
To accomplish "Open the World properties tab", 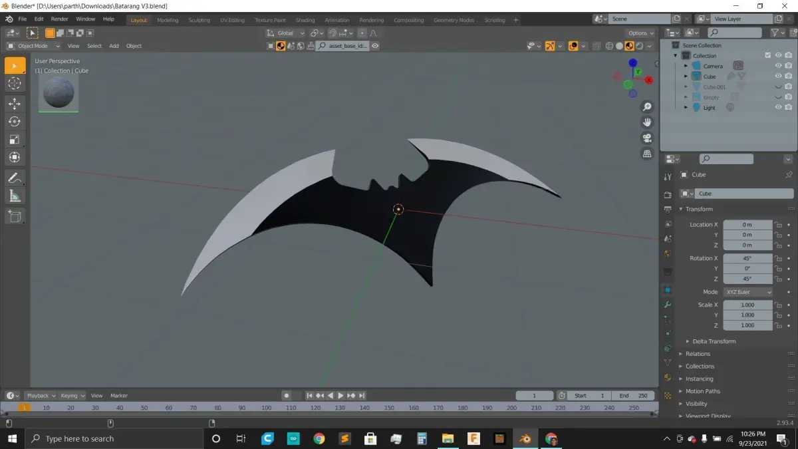I will coord(668,253).
